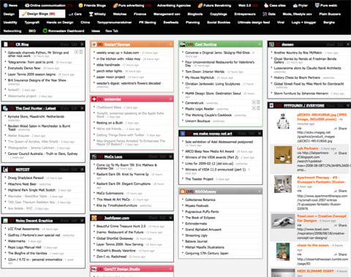Switch to the SEO tab
The height and width of the screenshot is (277, 351).
pos(32,31)
